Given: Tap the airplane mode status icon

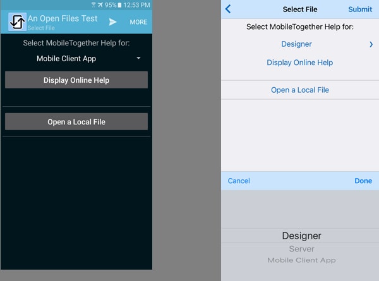Looking at the screenshot, I should pyautogui.click(x=100, y=5).
